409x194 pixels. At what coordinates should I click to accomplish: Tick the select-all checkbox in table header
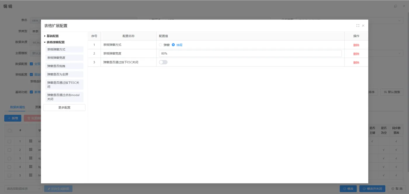[9, 130]
